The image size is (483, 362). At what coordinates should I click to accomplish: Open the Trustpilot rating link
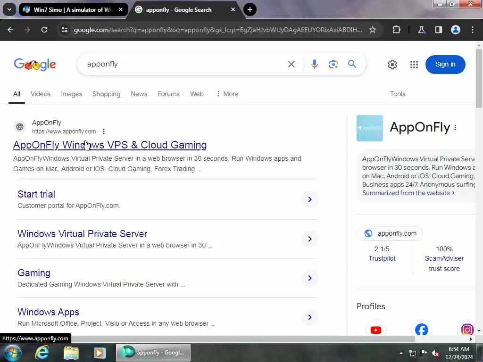(382, 258)
